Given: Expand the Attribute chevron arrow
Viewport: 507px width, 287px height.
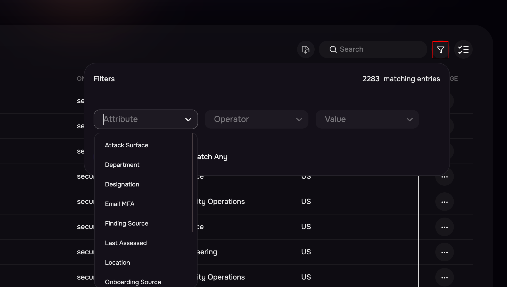Looking at the screenshot, I should pyautogui.click(x=188, y=120).
